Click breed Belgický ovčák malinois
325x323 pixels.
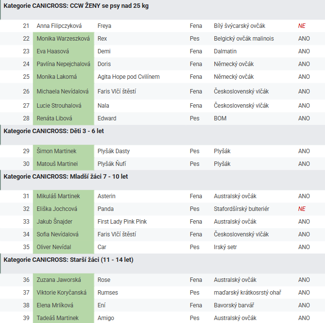[244, 39]
